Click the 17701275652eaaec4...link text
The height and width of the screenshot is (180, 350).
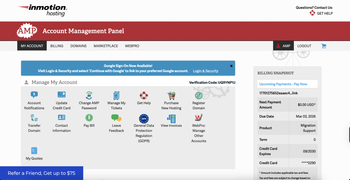(x=279, y=93)
